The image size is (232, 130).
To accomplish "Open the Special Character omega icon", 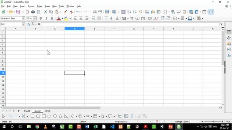I will click(165, 12).
